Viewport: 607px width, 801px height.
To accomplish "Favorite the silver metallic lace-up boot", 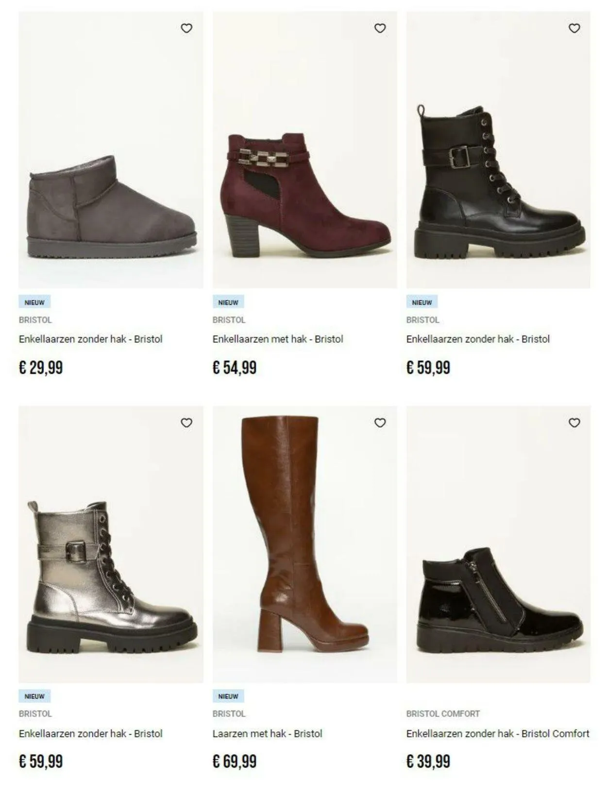I will [186, 423].
